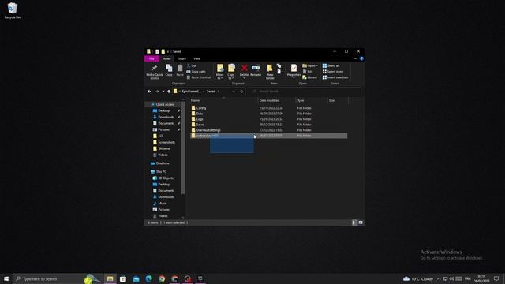The image size is (505, 284).
Task: Expand address bar history dropdown
Action: click(234, 92)
